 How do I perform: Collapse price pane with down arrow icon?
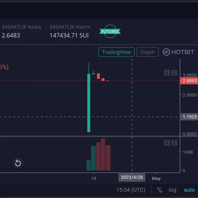coord(167,73)
